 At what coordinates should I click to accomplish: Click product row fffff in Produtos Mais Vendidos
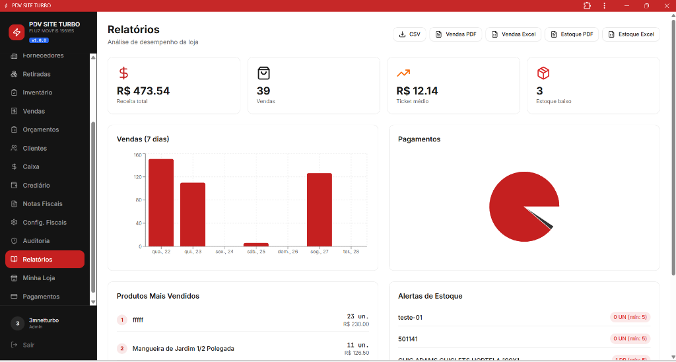(x=243, y=320)
